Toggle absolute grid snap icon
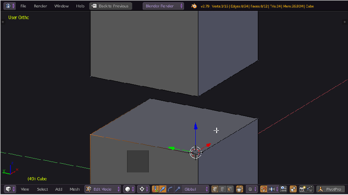 click(284, 189)
